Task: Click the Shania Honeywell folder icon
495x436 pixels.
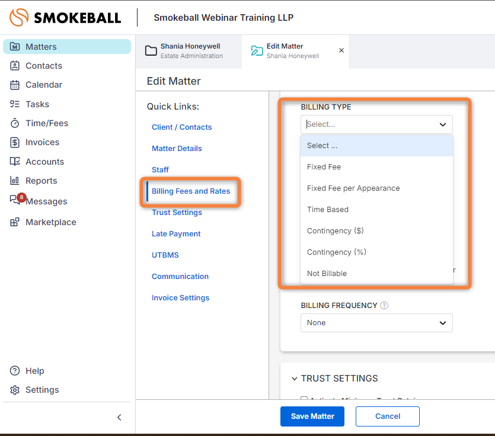Action: pos(151,50)
